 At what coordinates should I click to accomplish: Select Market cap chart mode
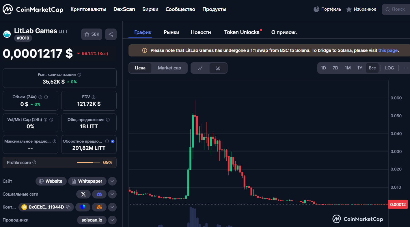click(x=169, y=68)
